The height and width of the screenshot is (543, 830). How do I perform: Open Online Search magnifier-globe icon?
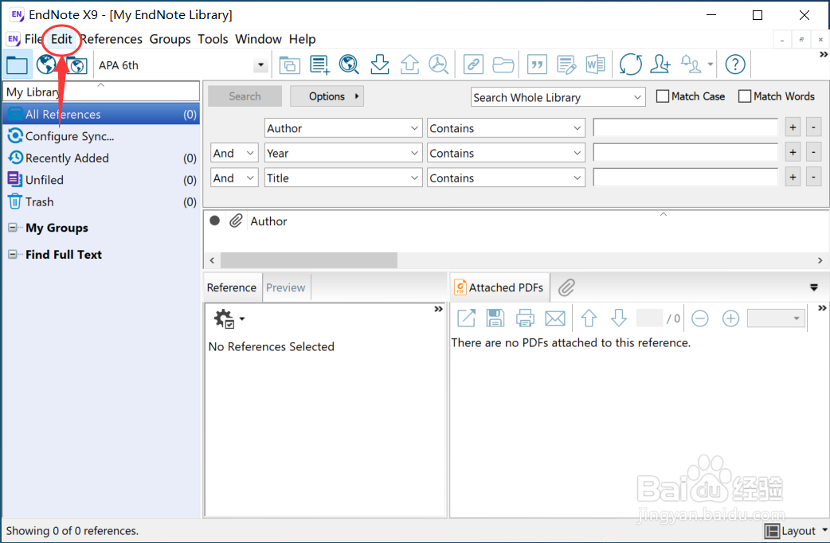[349, 65]
